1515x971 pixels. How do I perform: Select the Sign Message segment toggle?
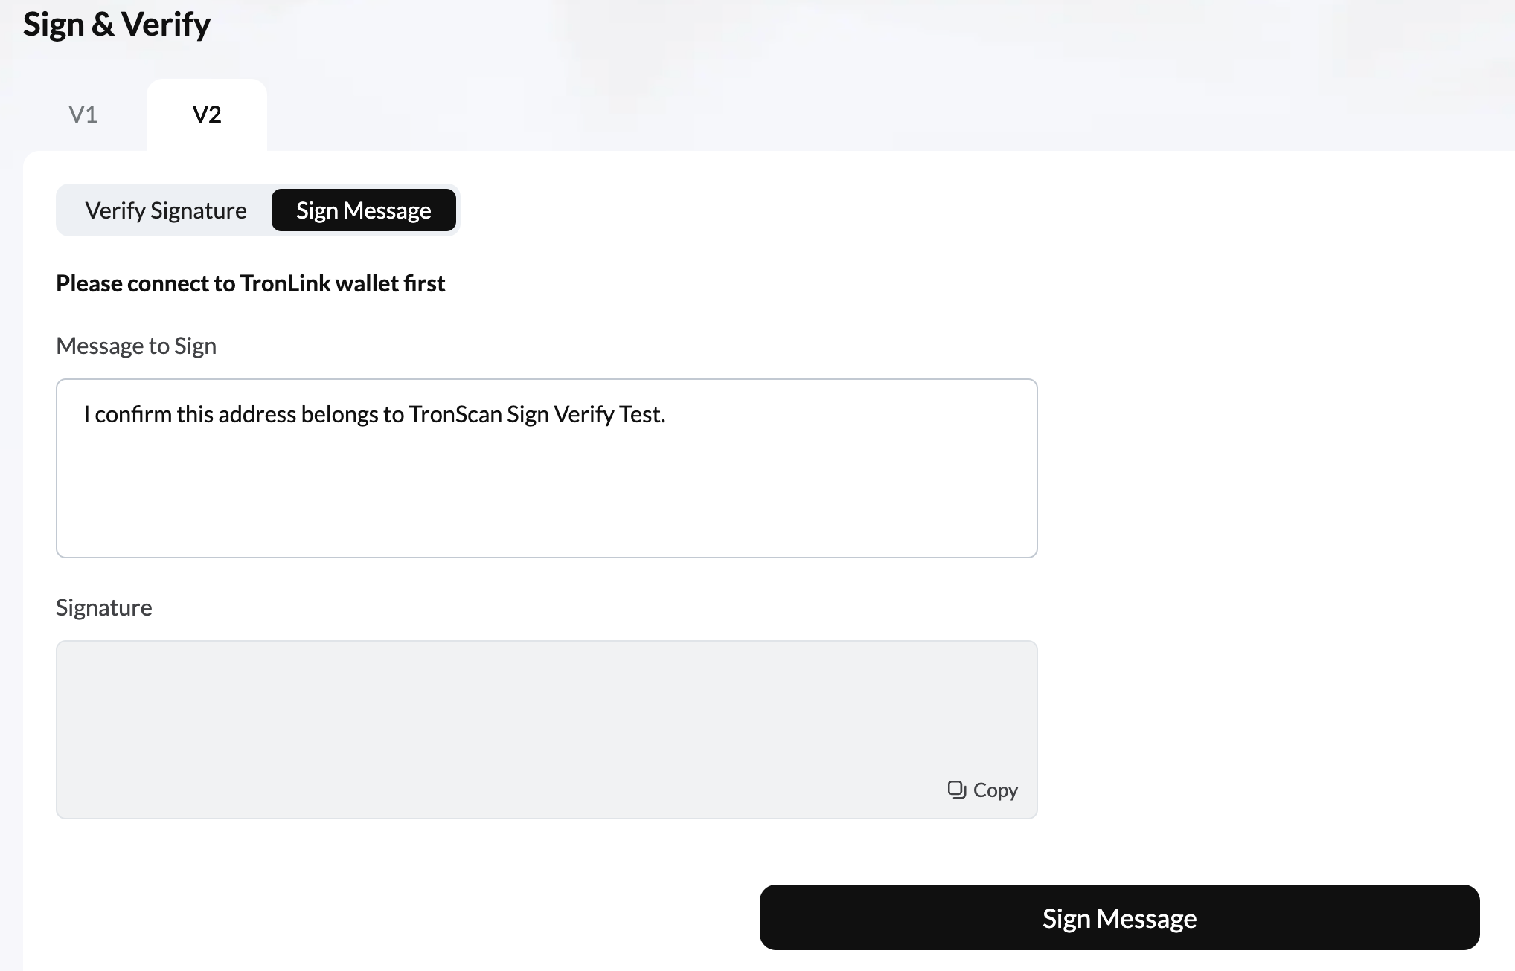tap(364, 210)
